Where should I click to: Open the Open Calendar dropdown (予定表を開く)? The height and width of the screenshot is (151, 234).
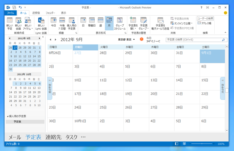click(x=133, y=23)
